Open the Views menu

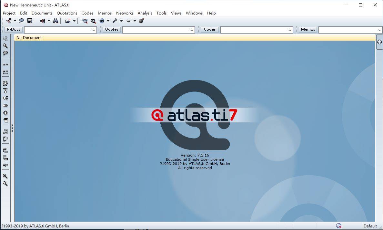tap(176, 13)
